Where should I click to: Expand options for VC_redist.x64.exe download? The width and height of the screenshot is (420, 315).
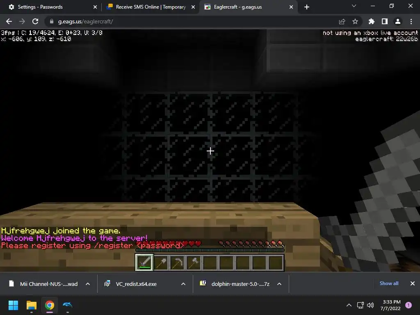click(x=183, y=284)
